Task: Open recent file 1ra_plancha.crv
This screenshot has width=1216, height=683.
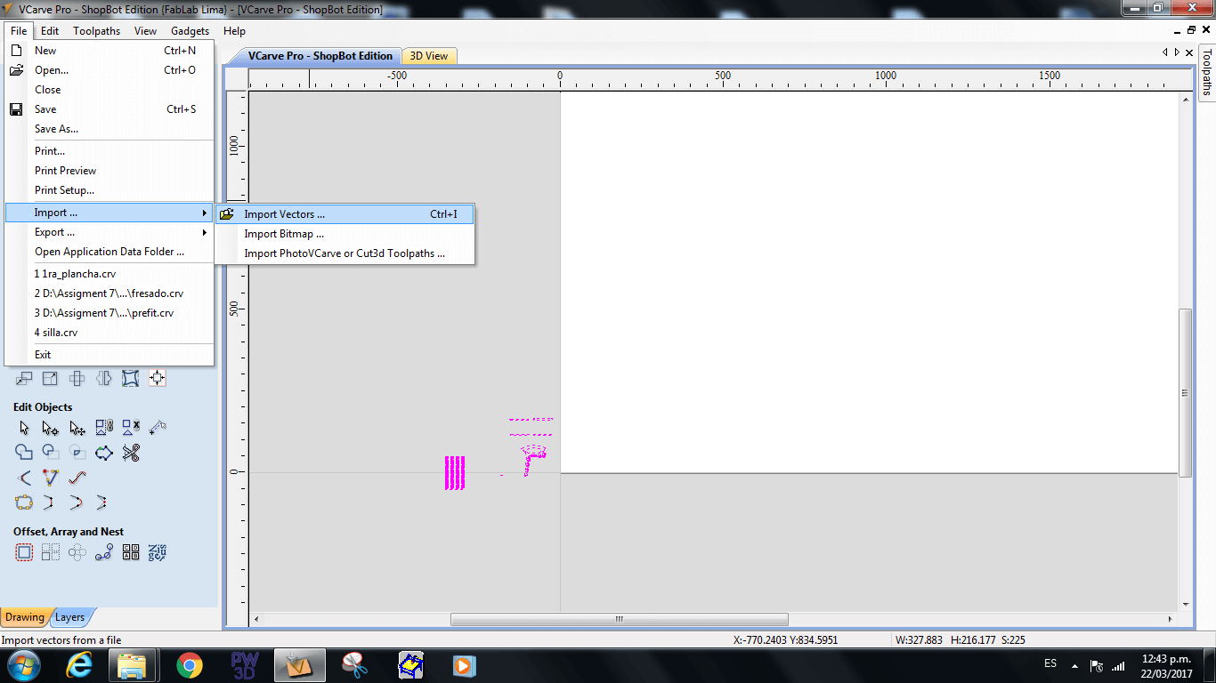Action: [109, 274]
